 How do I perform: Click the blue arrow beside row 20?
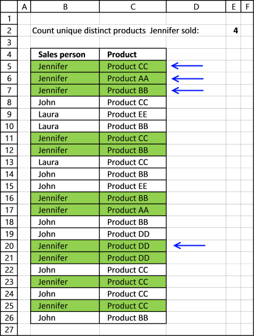click(x=189, y=245)
